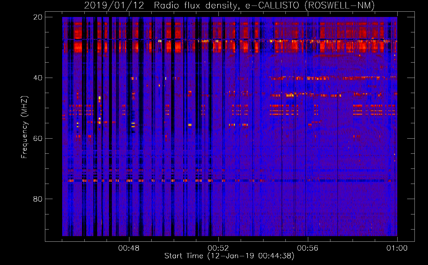This screenshot has height=265, width=428.
Task: Click the '20' frequency tick label
Action: coord(38,17)
